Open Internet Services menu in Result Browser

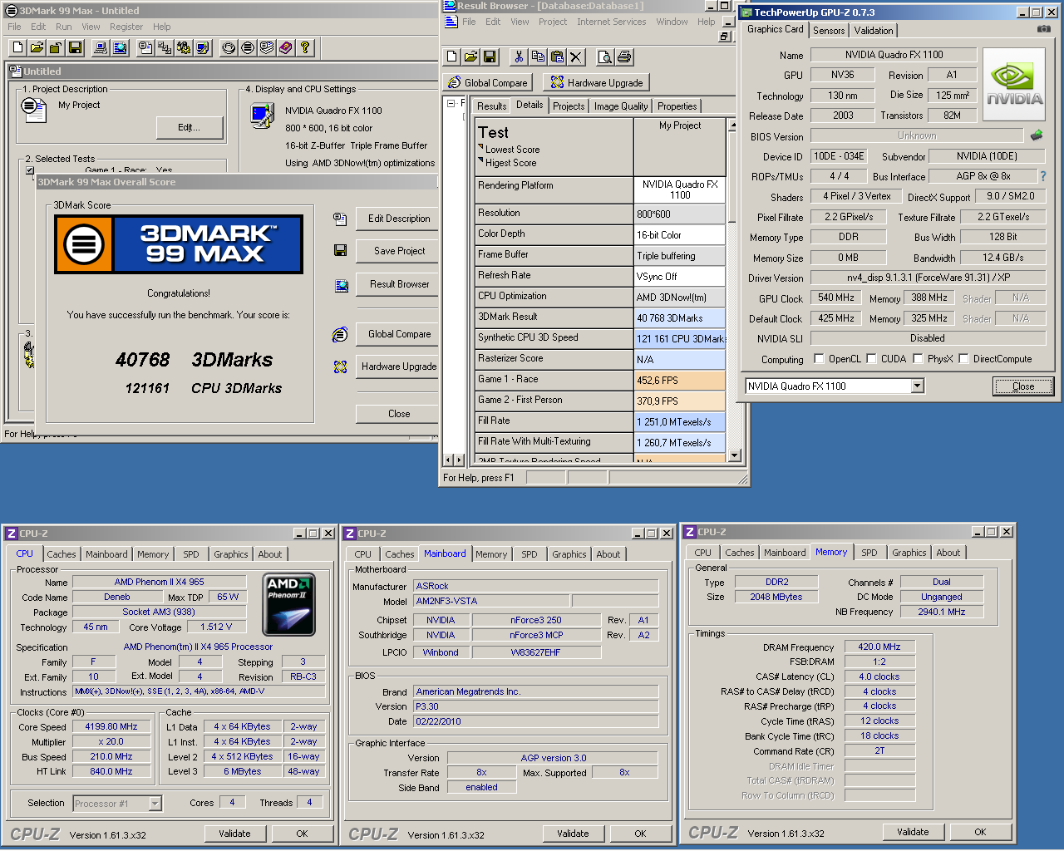(x=612, y=22)
